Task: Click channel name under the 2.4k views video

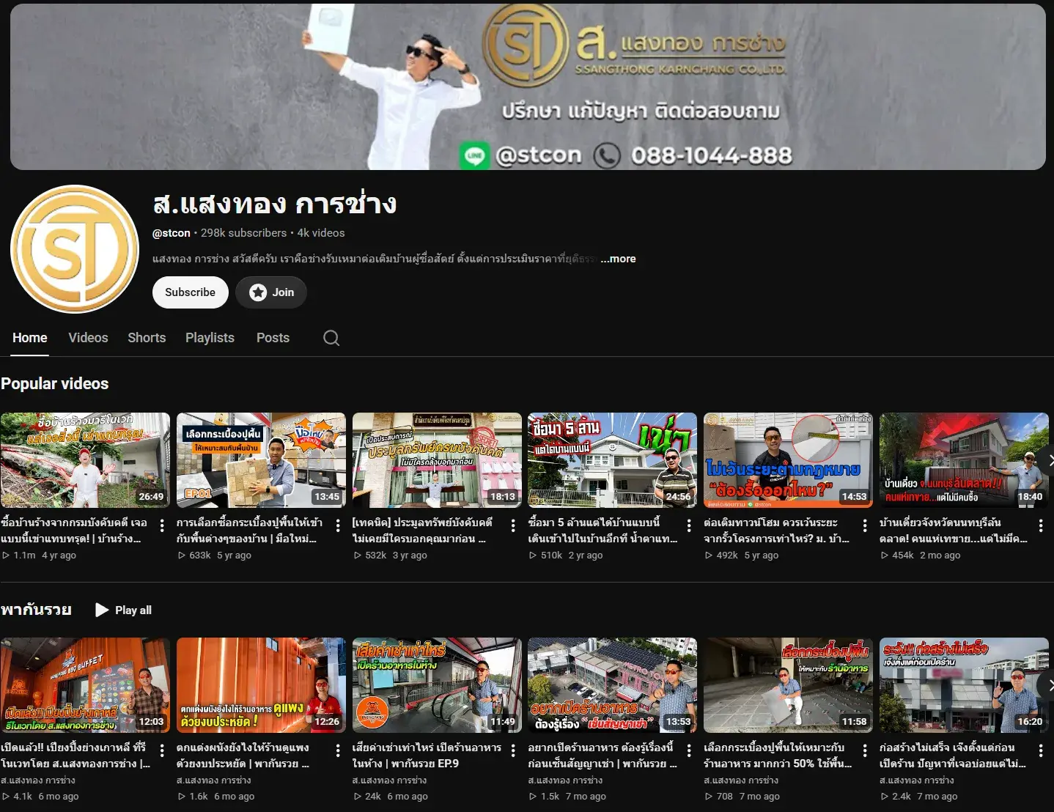Action: tap(917, 780)
